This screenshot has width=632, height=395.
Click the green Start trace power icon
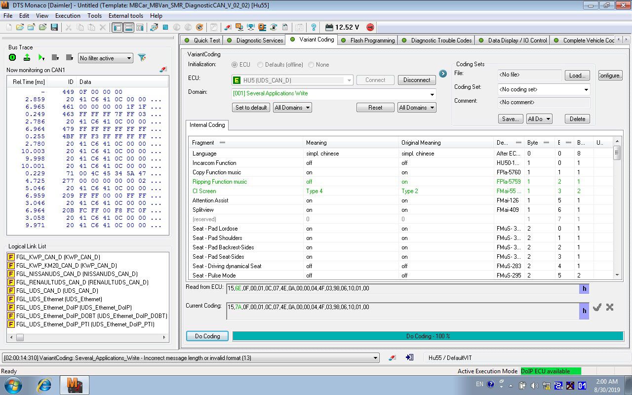12,58
